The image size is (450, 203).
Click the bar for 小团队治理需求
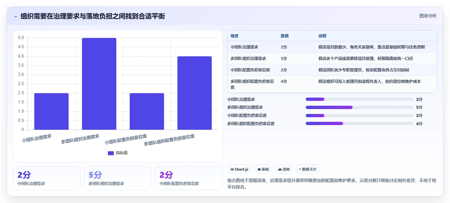[x=51, y=111]
